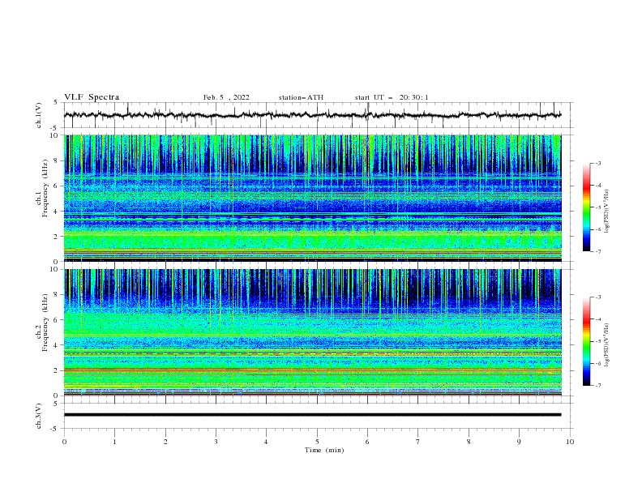This screenshot has width=642, height=496.
Task: Click the "7" time-axis tick label
Action: coord(418,442)
